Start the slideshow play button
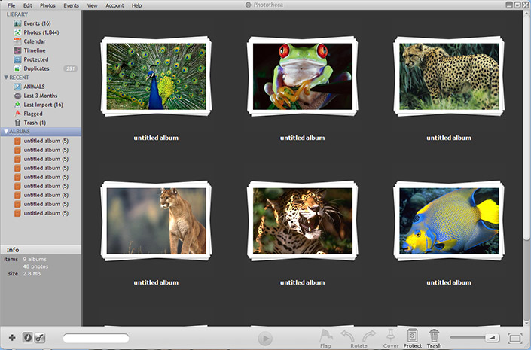 point(265,338)
